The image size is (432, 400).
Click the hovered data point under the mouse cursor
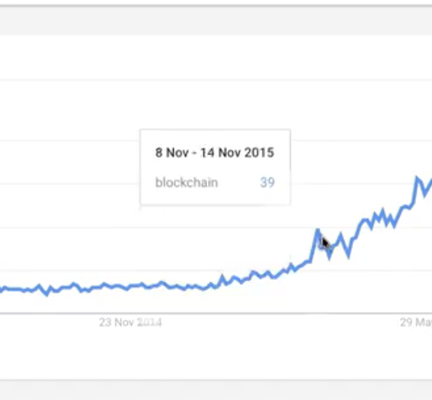[322, 245]
